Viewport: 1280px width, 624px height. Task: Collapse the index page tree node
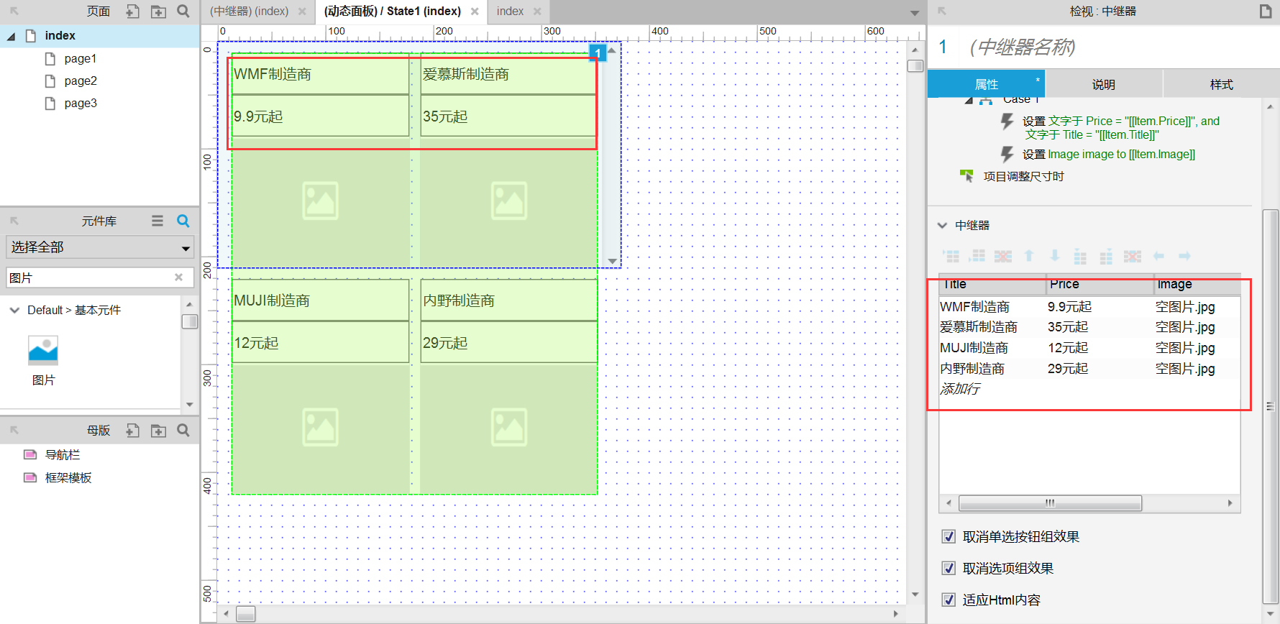tap(11, 36)
